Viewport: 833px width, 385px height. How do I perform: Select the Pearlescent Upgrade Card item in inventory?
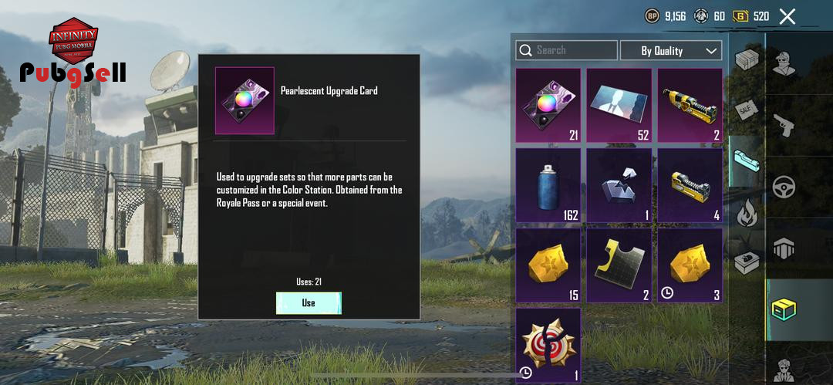548,105
